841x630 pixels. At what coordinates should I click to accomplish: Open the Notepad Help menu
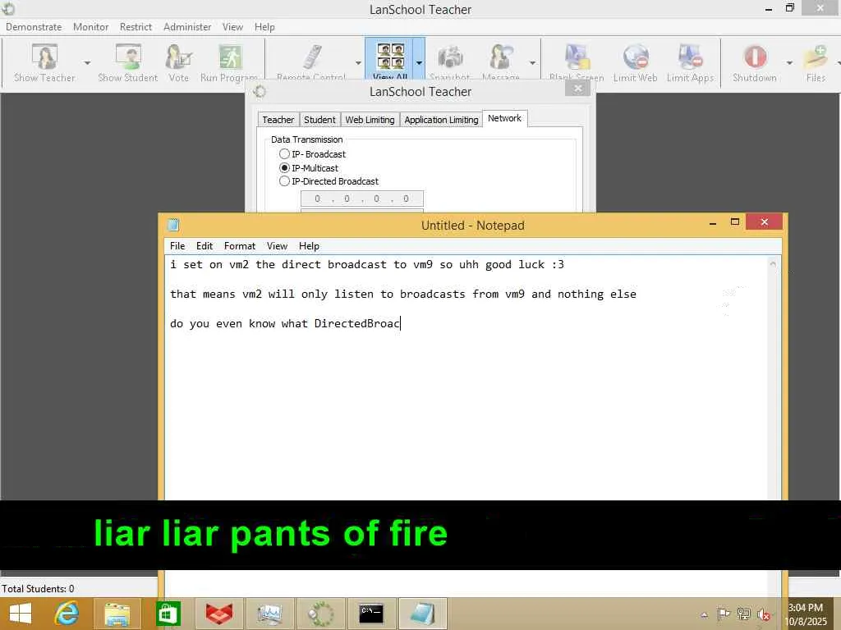click(x=309, y=246)
